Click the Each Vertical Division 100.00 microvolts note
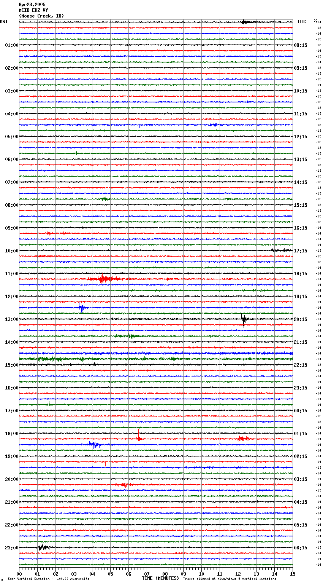This screenshot has width=323, height=584. [48, 579]
